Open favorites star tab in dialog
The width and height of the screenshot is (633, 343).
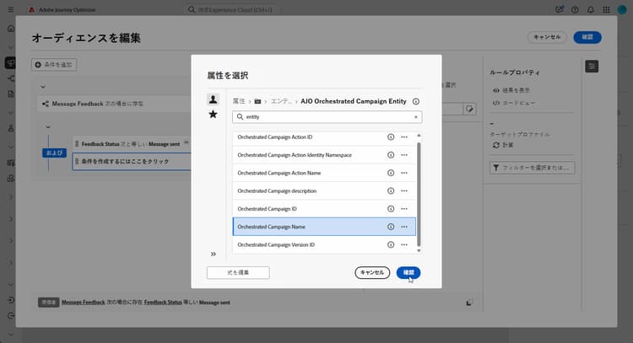pos(214,115)
